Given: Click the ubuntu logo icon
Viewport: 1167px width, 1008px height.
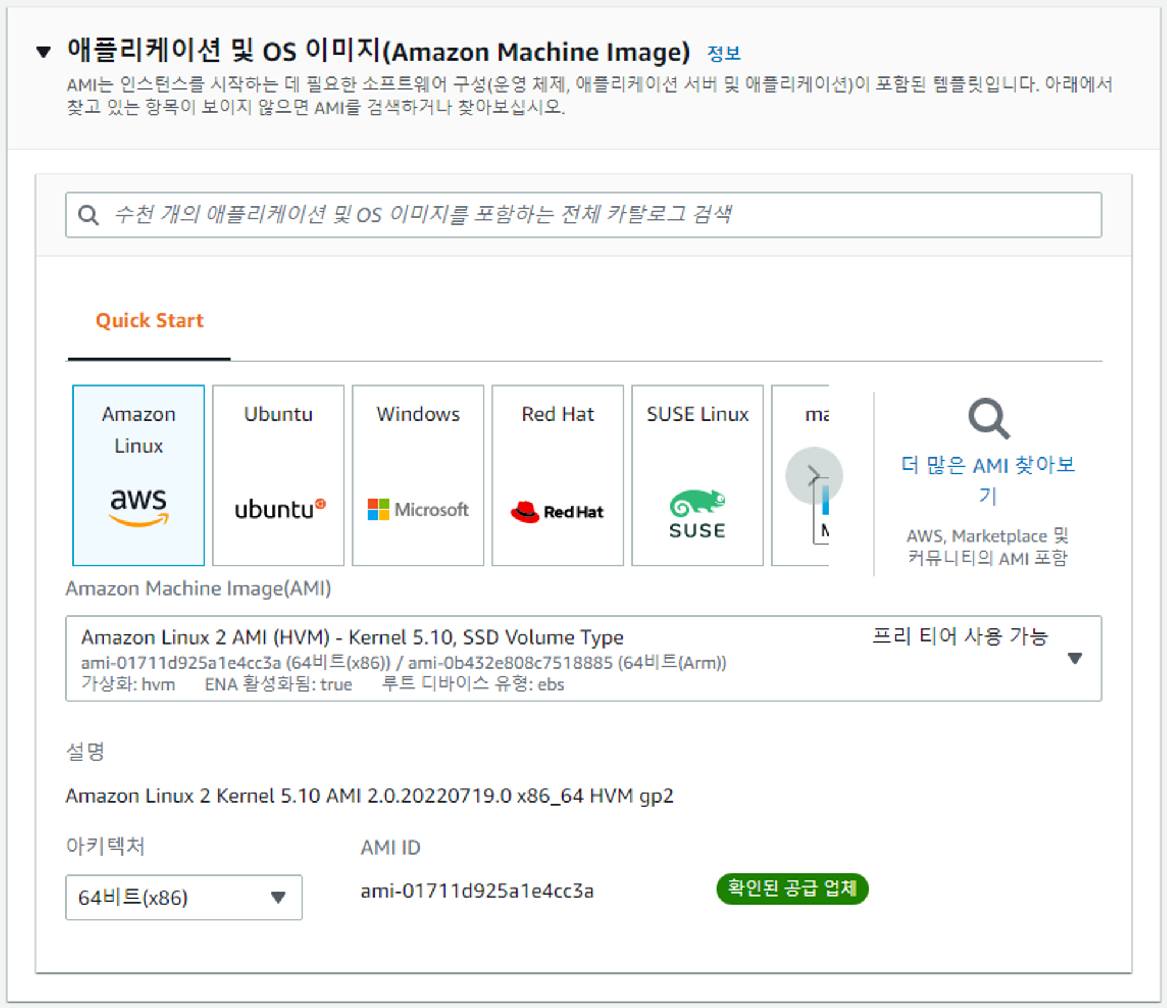Looking at the screenshot, I should click(280, 509).
